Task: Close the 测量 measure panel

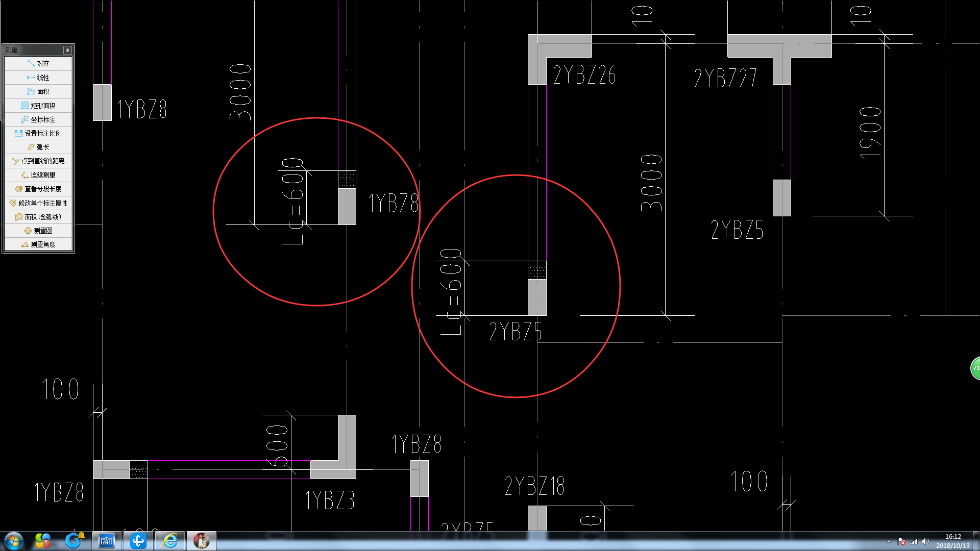Action: (x=67, y=50)
